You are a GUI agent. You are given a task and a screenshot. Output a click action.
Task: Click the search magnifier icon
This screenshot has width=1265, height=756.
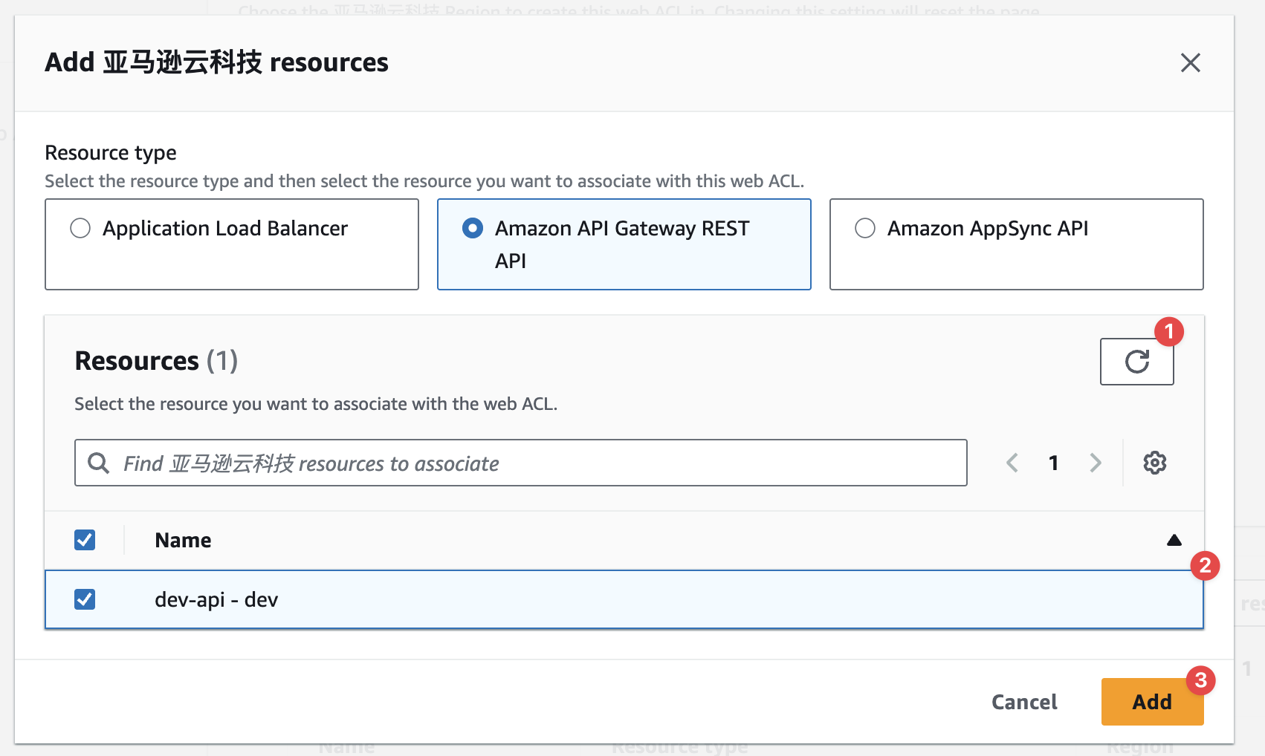(x=98, y=463)
